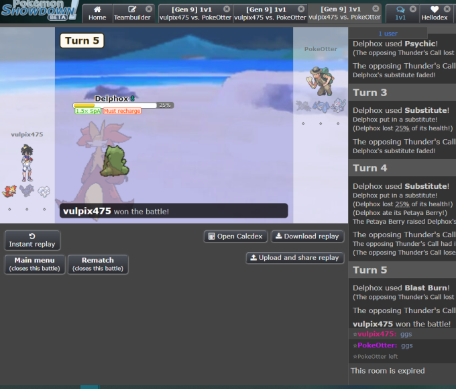
Task: Click the PokeOtter player name label
Action: (321, 49)
